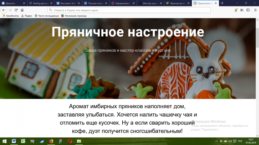259x145 pixels.
Task: Close the Выставка tab
Action: coord(79,3)
